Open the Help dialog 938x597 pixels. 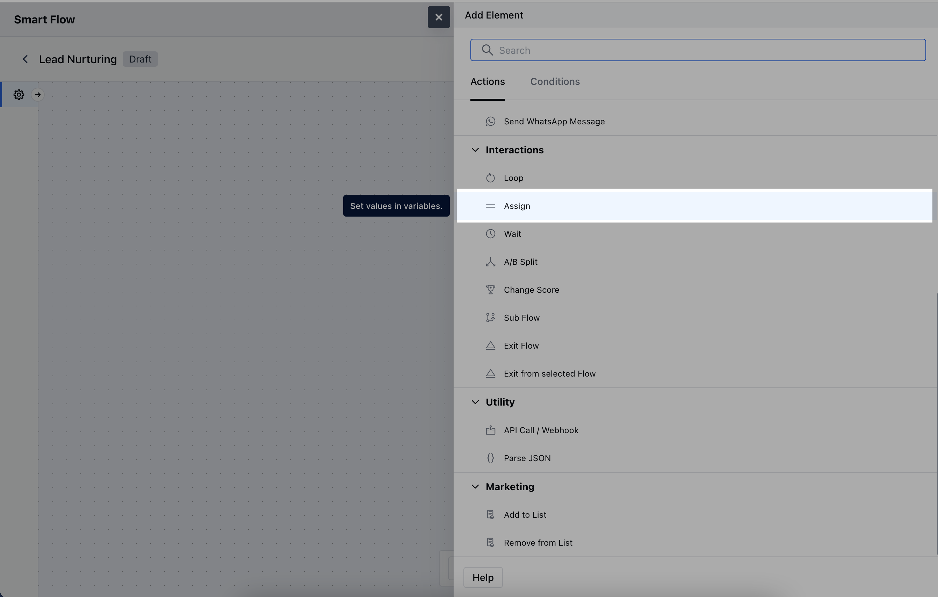tap(483, 577)
